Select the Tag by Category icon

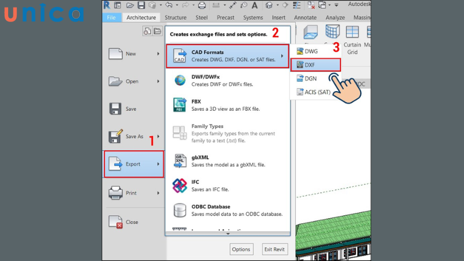(244, 5)
